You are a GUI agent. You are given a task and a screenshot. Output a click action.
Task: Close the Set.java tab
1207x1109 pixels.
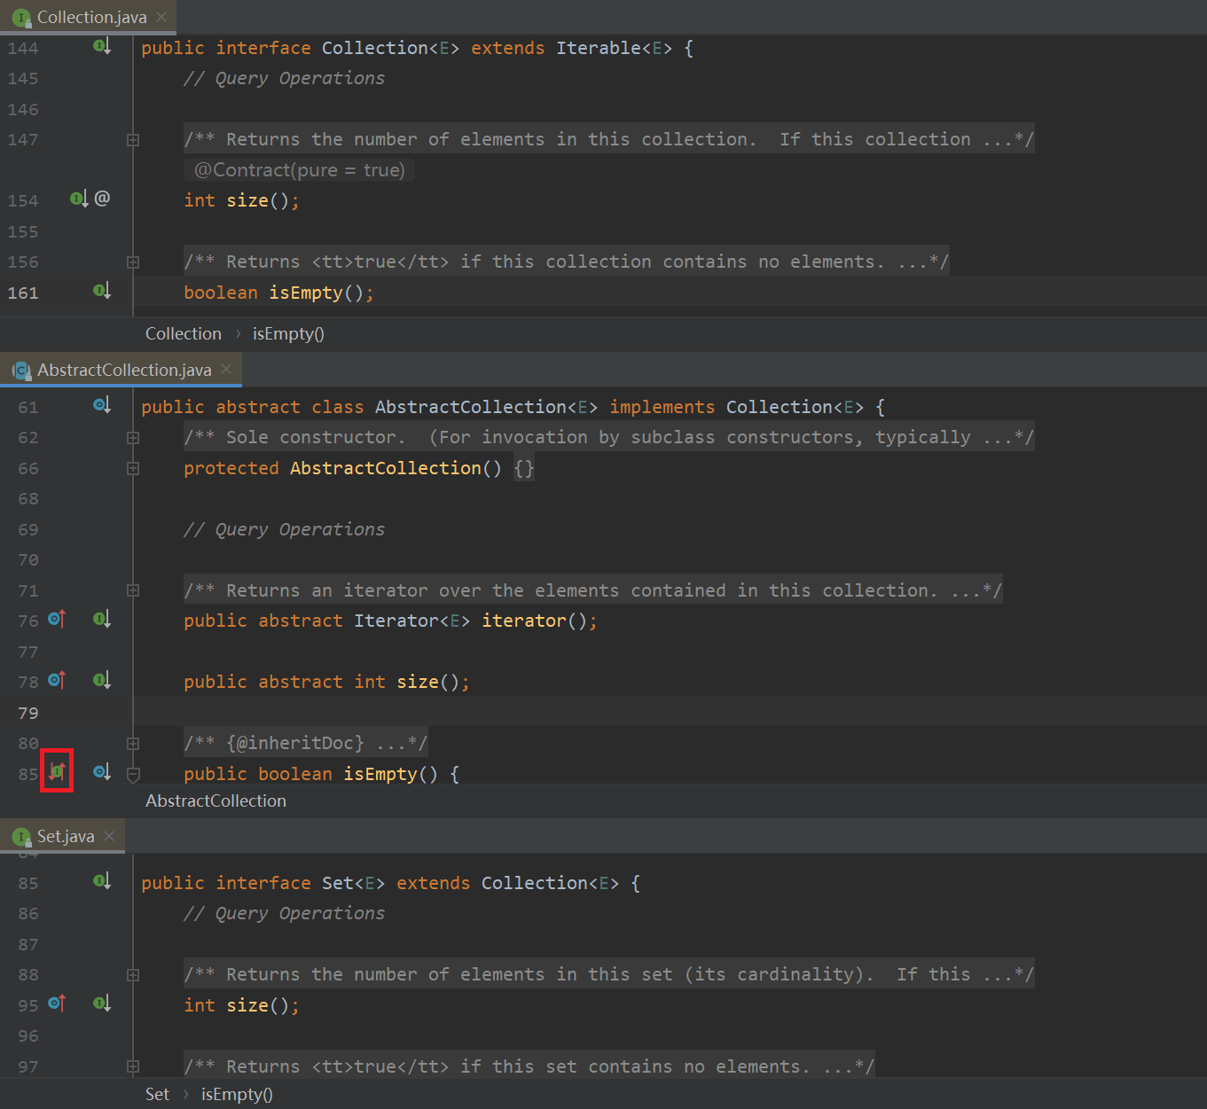pos(109,836)
